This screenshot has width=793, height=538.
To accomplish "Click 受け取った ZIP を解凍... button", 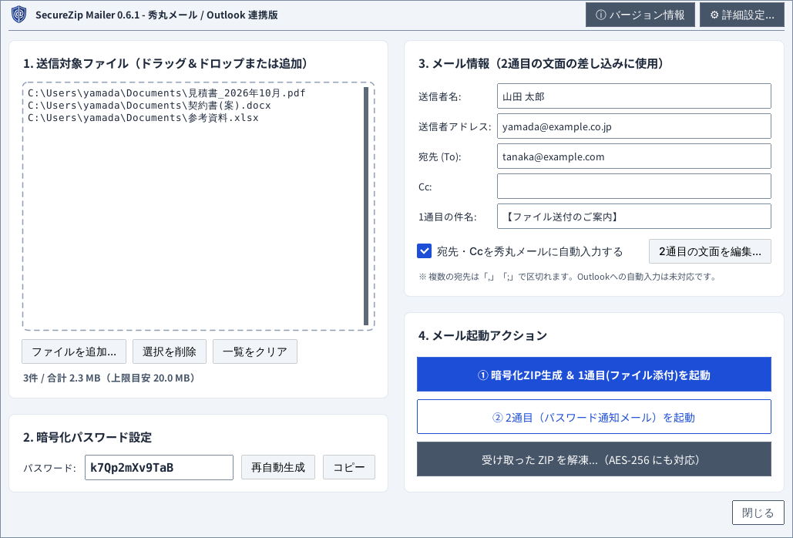I will coord(593,459).
